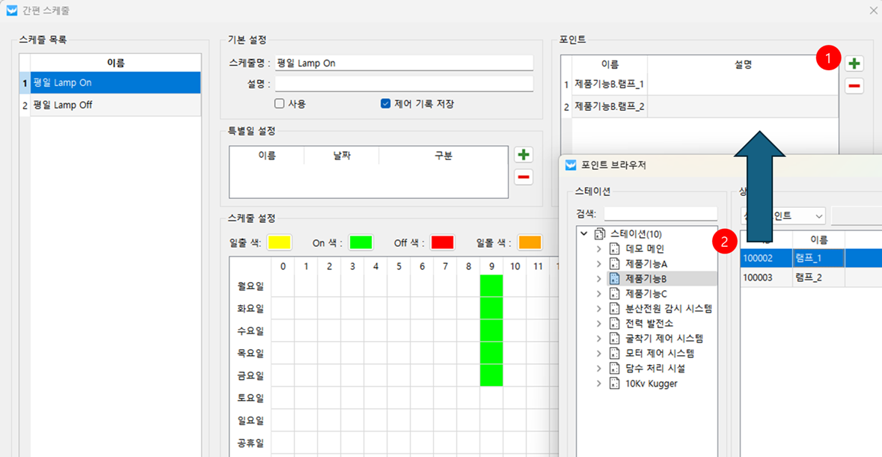Screen dimensions: 882x457
Task: Select the 램프_2 point row
Action: tap(811, 277)
